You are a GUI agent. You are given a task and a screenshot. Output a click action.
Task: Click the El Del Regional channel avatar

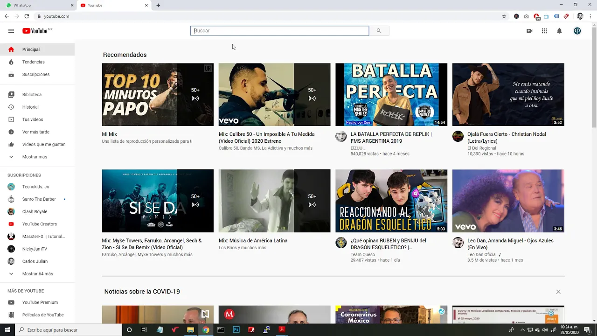tap(458, 136)
